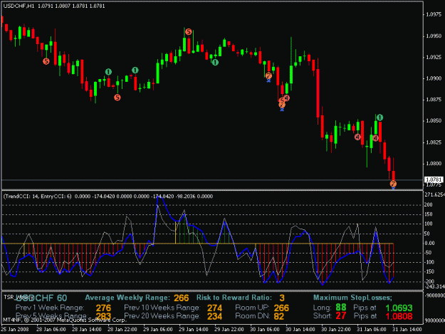Select the green 1.0693 pips-at price

(x=399, y=308)
